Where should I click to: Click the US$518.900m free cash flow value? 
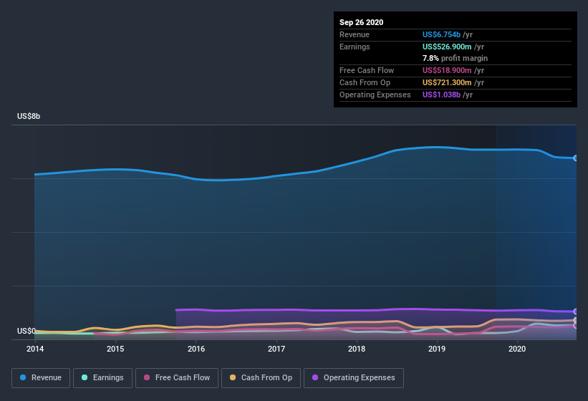[x=447, y=70]
